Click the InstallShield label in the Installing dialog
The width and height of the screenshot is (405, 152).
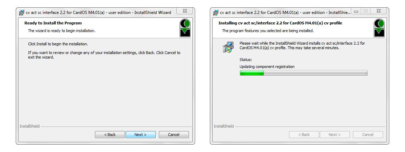(x=224, y=126)
